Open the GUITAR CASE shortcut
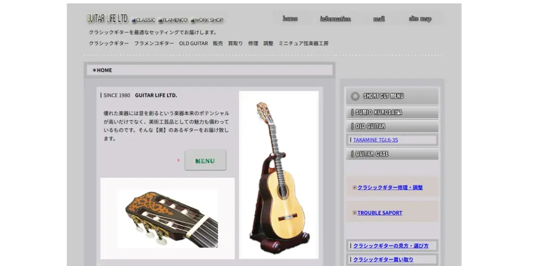Viewport: 533px width, 266px height. pyautogui.click(x=392, y=154)
